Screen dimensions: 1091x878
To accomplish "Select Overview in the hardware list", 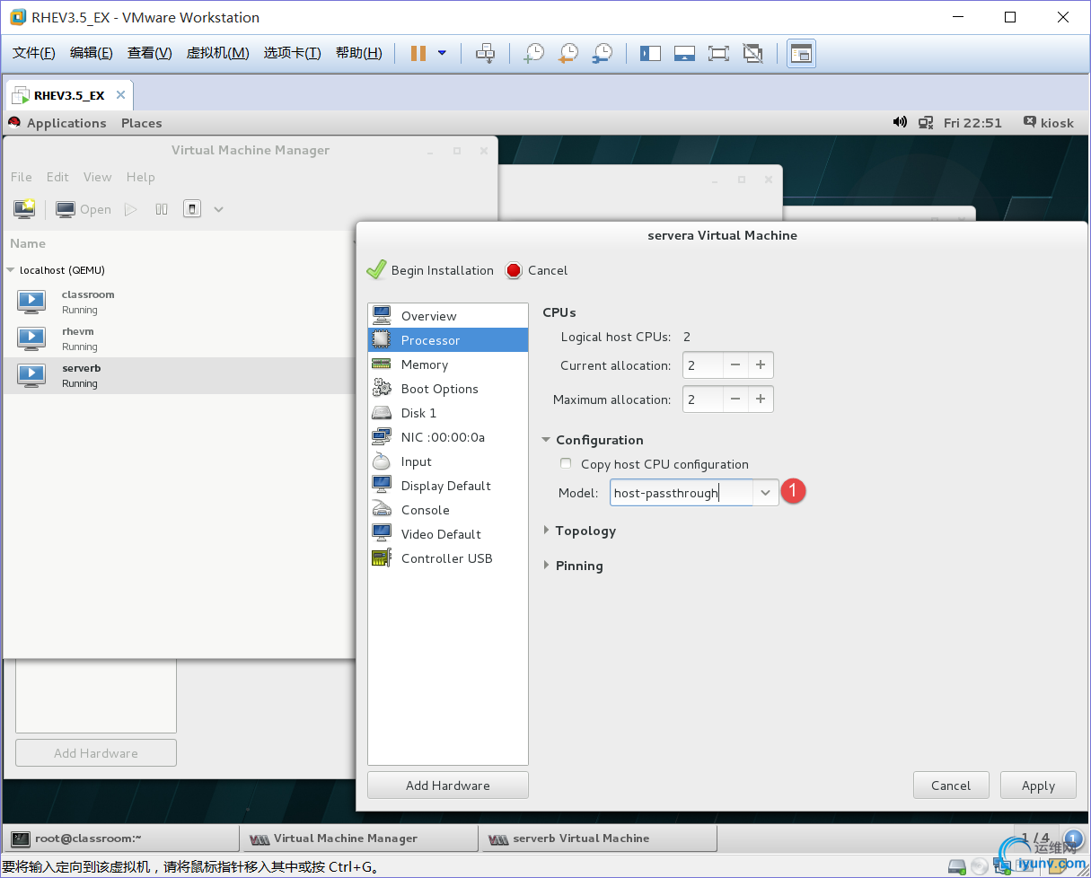I will click(x=448, y=316).
